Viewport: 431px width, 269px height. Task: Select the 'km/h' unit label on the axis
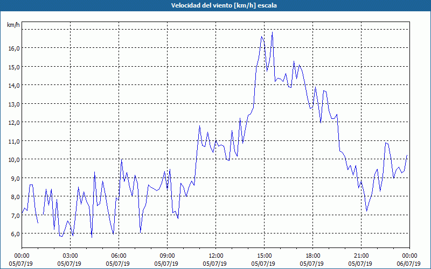click(x=13, y=25)
